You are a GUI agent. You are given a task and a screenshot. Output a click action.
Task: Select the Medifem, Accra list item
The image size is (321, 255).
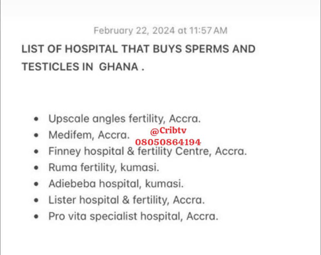(89, 135)
